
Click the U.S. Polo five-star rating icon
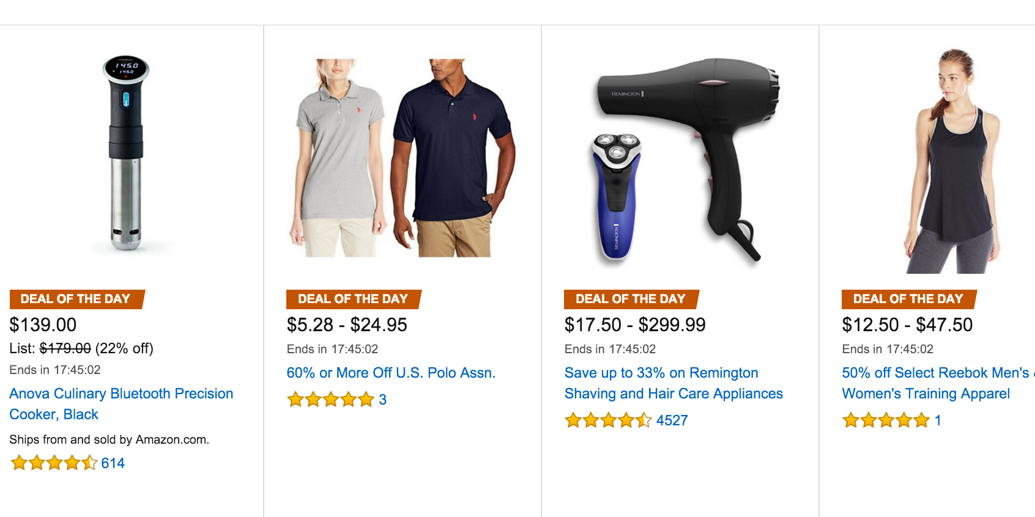[x=330, y=399]
